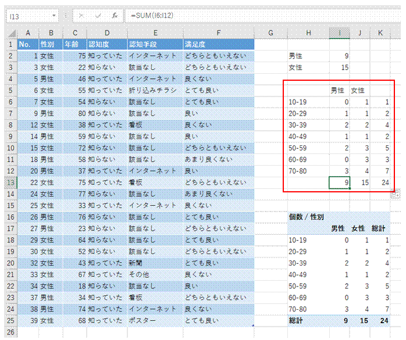
Task: Click pivot 60-69 row label
Action: tap(297, 298)
